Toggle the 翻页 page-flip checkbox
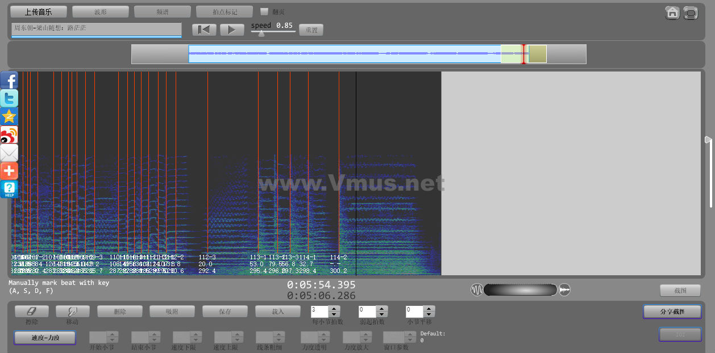Viewport: 715px width, 353px height. (264, 11)
